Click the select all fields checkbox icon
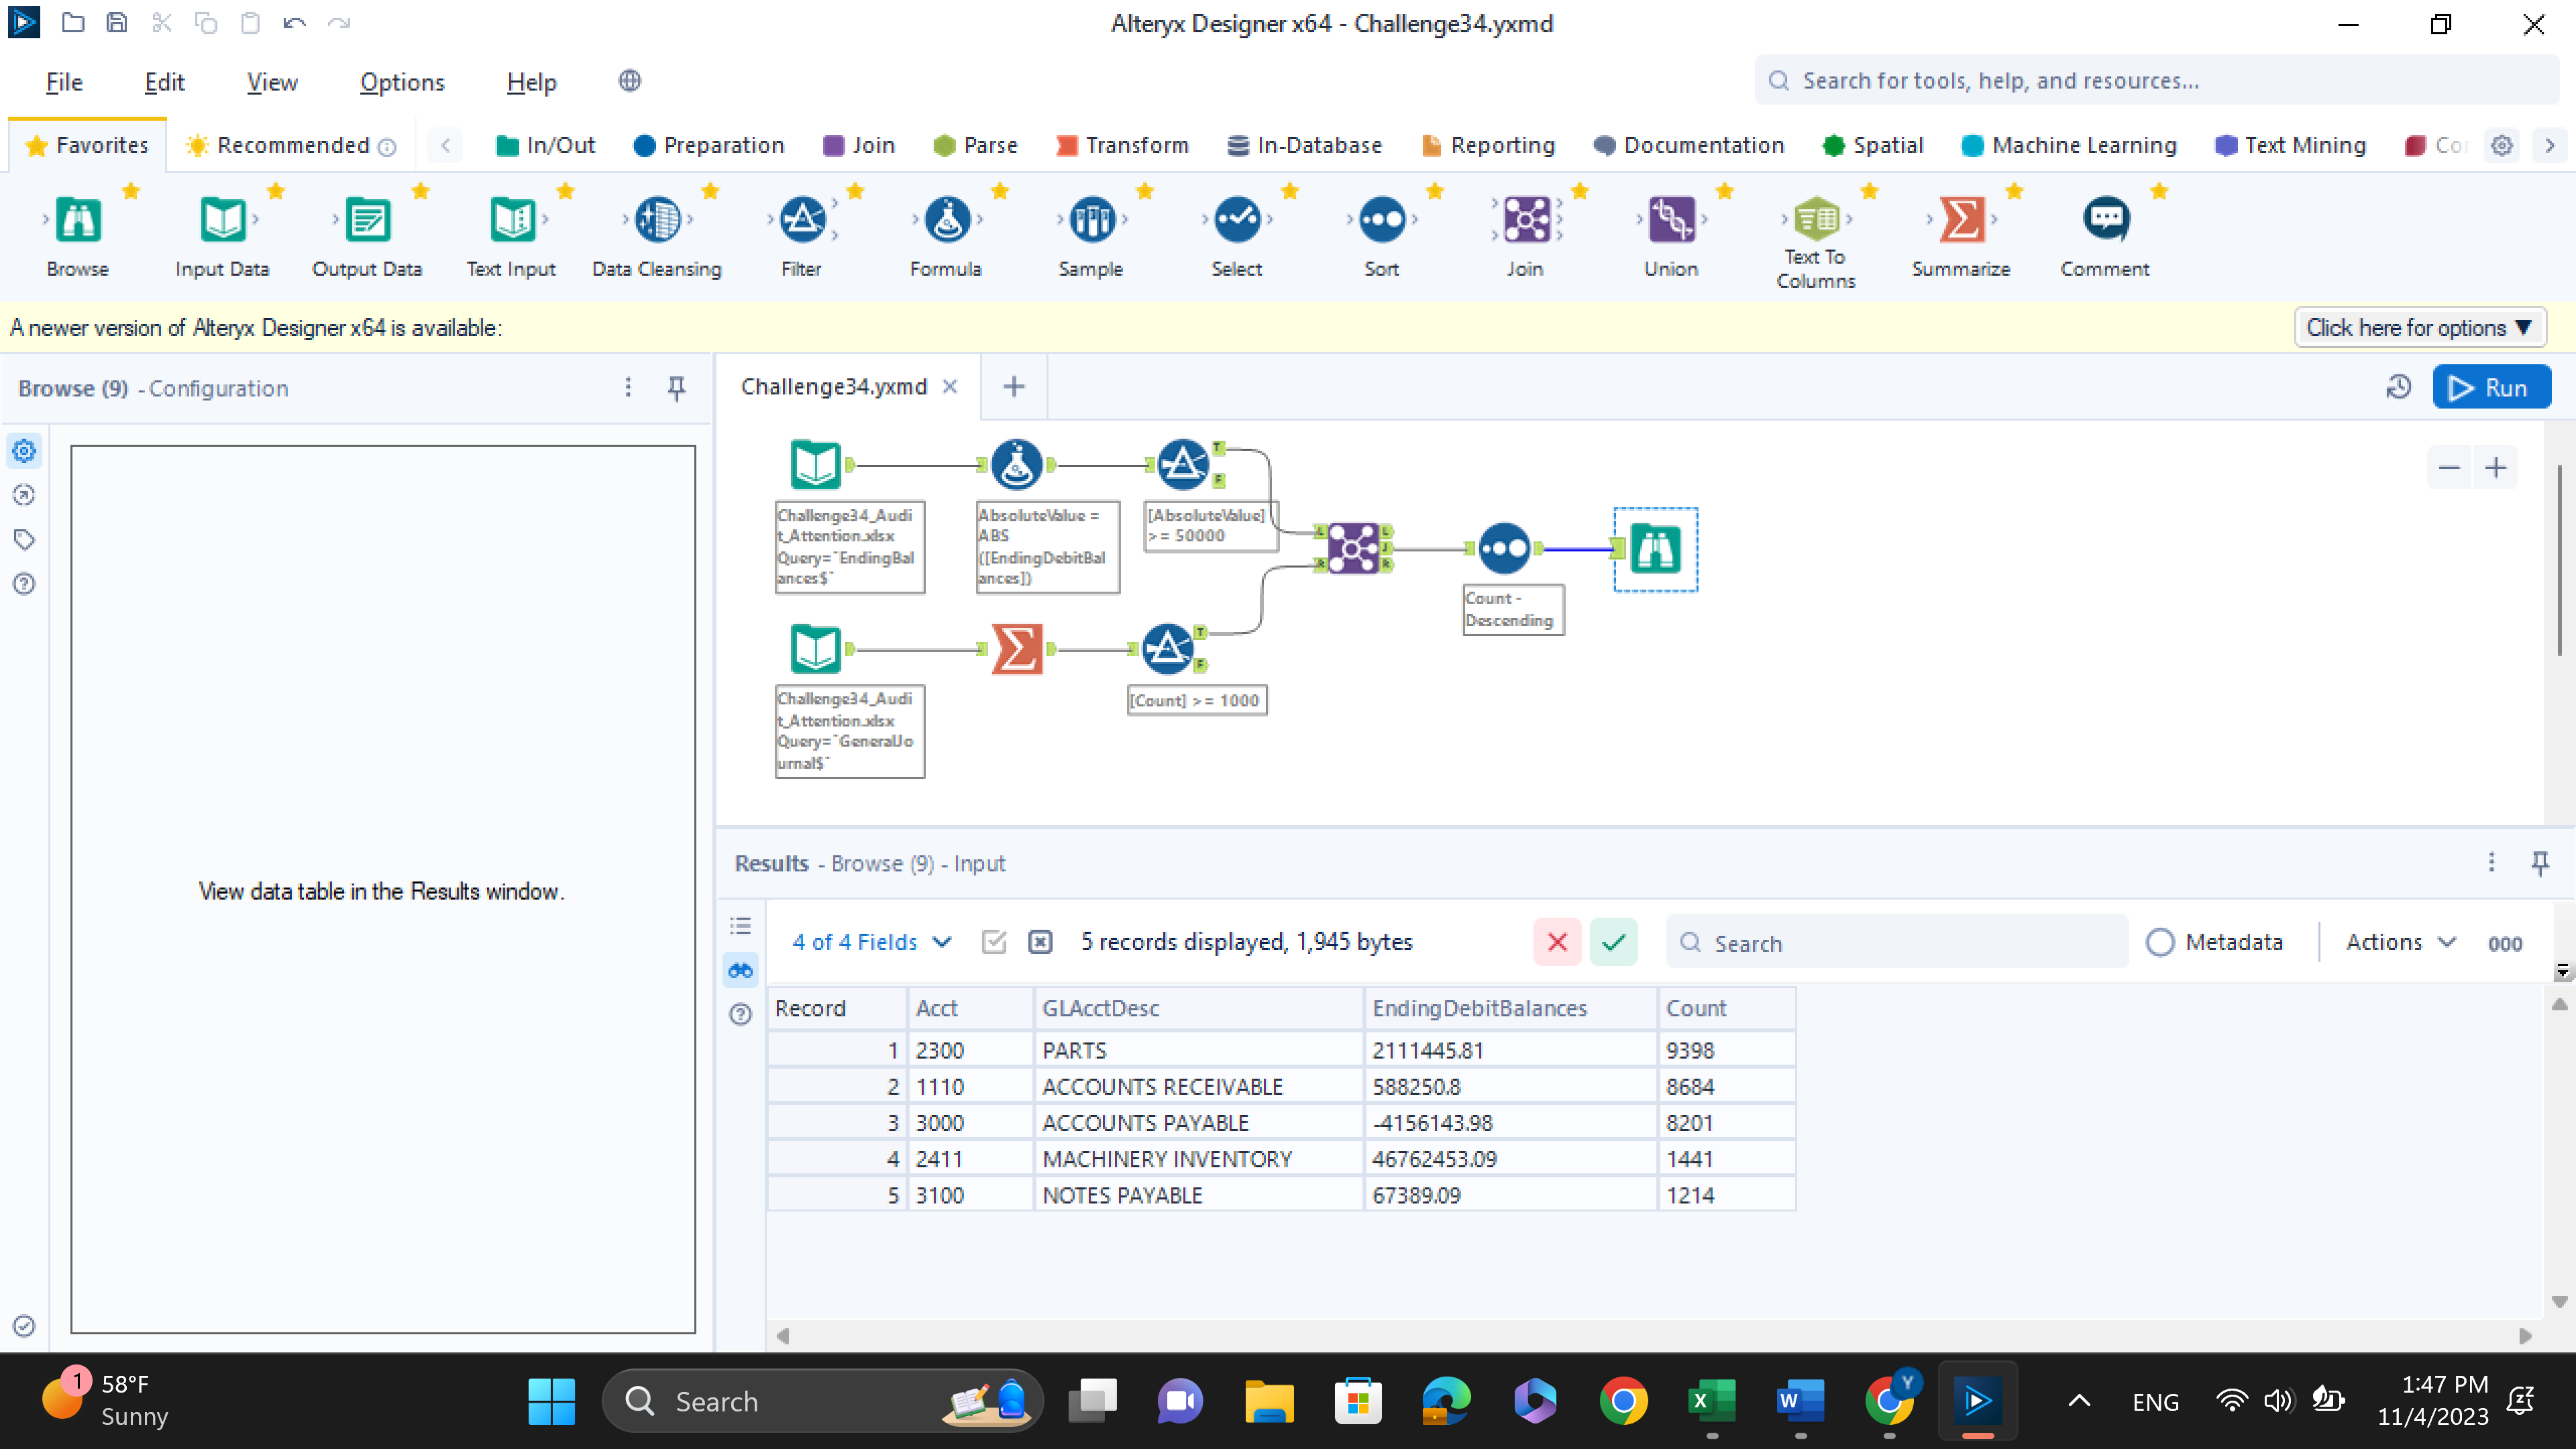This screenshot has width=2576, height=1449. coord(994,942)
